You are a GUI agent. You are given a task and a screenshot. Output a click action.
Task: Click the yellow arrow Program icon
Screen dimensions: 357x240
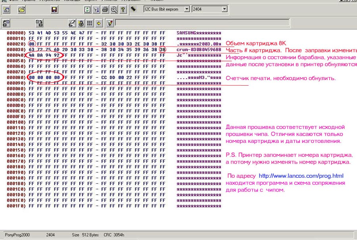[99, 23]
